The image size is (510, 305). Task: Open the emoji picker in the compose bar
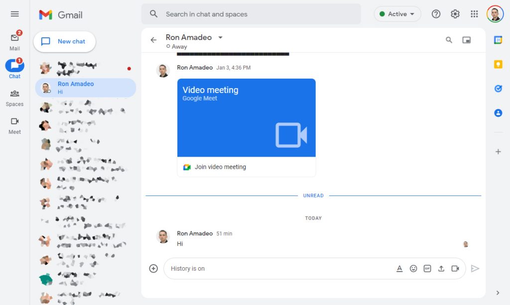click(413, 268)
